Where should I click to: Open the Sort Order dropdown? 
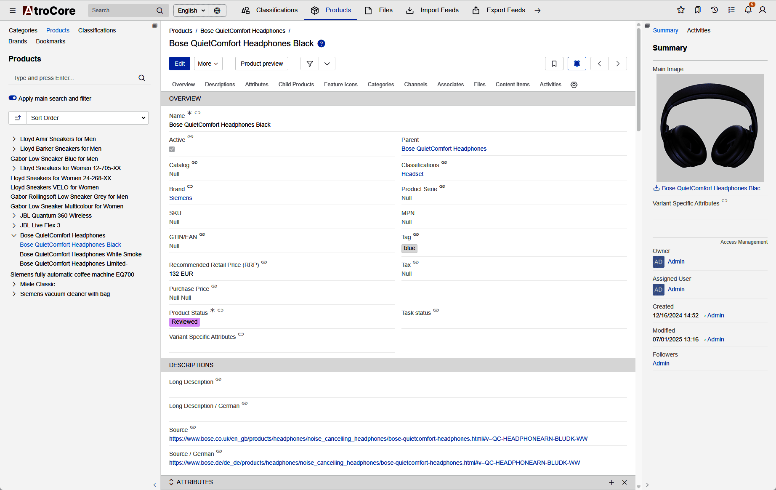[87, 118]
